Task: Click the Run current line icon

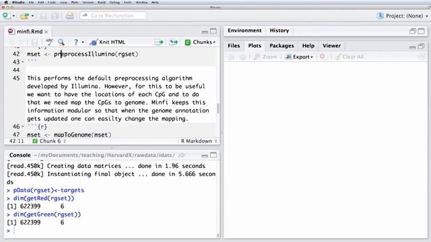Action: tap(159, 42)
